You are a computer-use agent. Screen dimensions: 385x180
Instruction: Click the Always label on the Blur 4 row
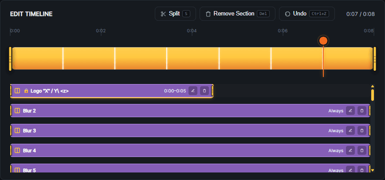click(336, 151)
